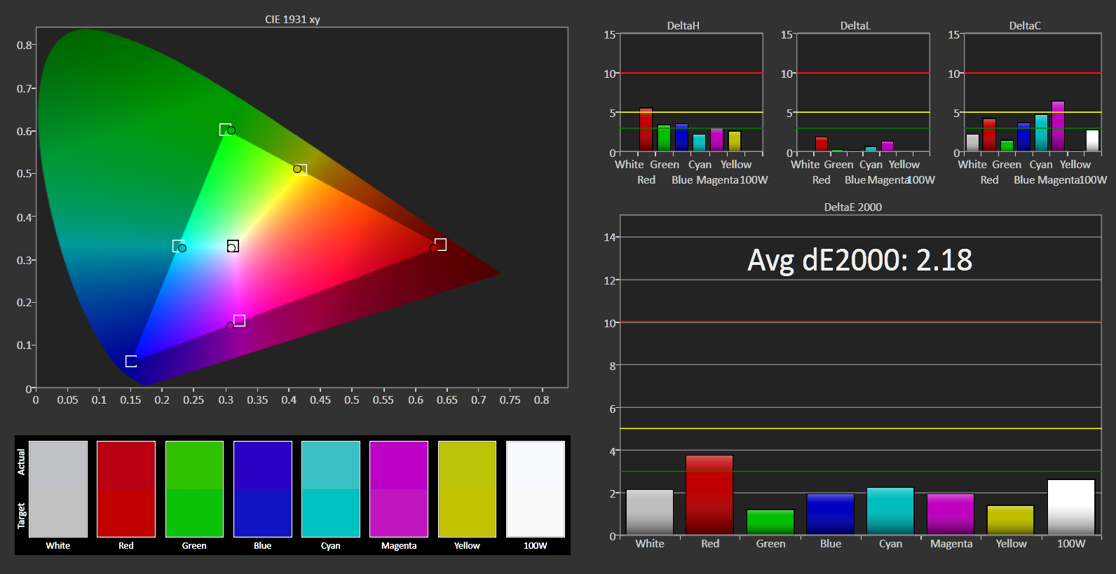Select the Green target color swatch
Viewport: 1116px width, 574px height.
(194, 513)
